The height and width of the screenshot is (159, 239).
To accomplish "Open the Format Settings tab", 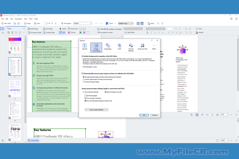I will pyautogui.click(x=131, y=47).
